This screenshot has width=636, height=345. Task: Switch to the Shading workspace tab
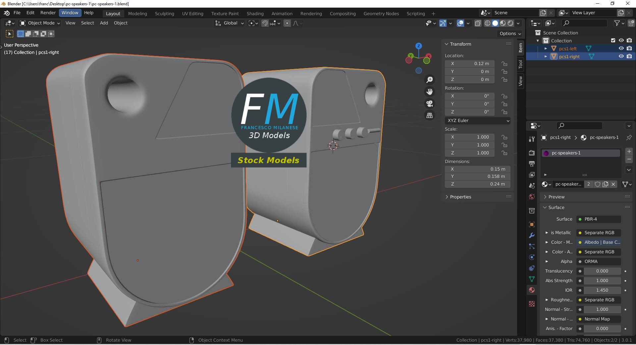tap(255, 14)
